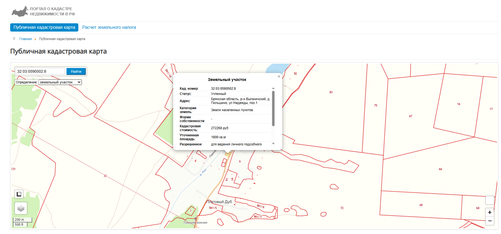This screenshot has height=234, width=501.
Task: Switch to Публичная кадастровая карта tab
Action: point(44,27)
